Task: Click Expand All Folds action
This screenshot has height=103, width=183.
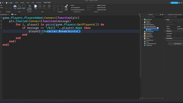Action: coord(101,7)
